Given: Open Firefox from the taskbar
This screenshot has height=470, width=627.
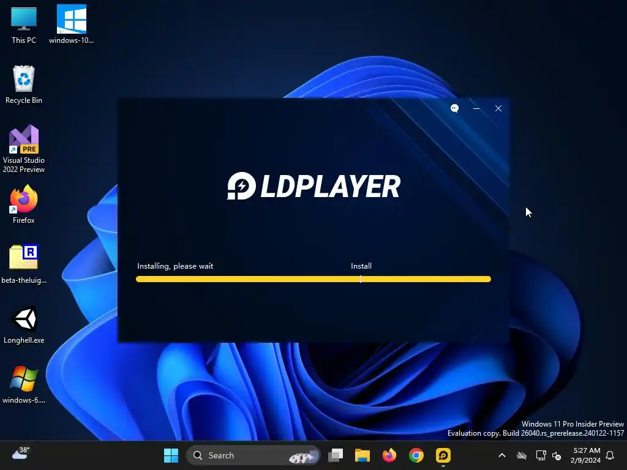Looking at the screenshot, I should (389, 455).
